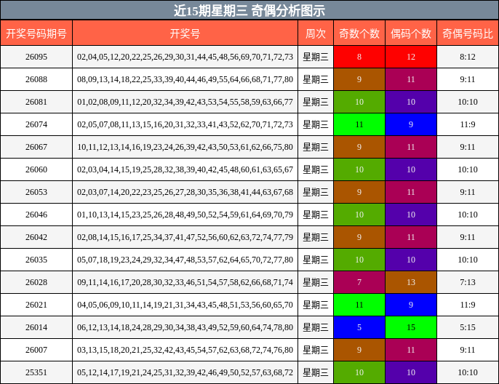This screenshot has width=499, height=384.
Task: Click even count 11 in row 26053
Action: tap(411, 192)
